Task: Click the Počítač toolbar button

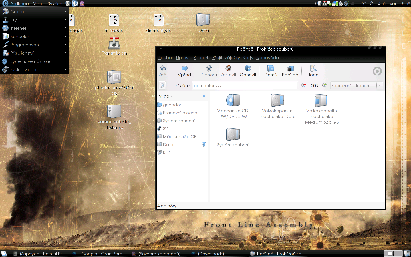Action: 290,71
